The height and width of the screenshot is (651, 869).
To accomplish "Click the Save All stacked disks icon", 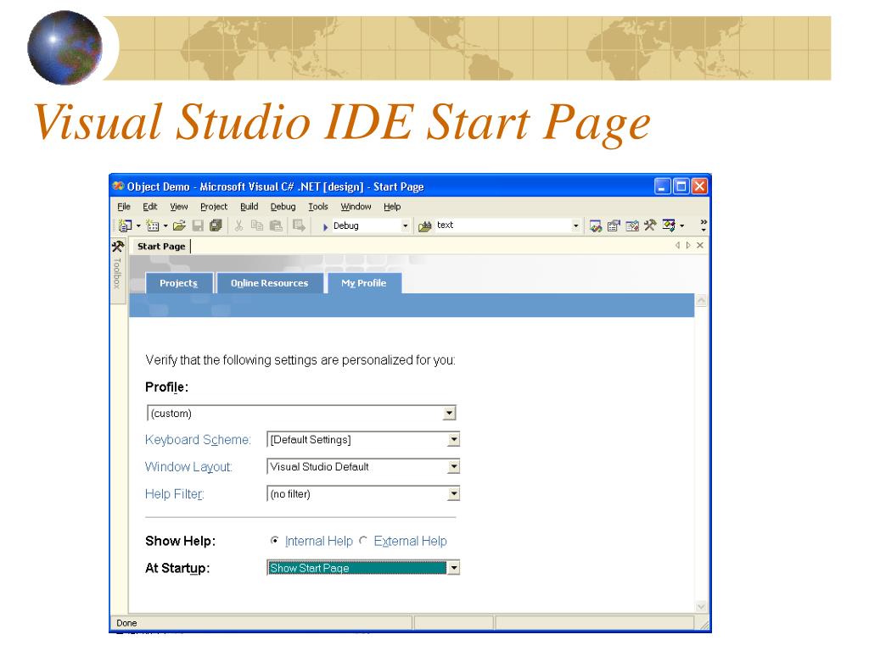I will [216, 225].
